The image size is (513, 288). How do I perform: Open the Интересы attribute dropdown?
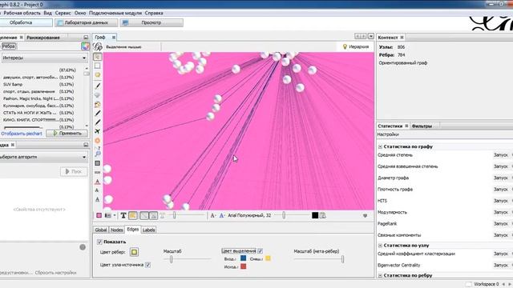[44, 58]
